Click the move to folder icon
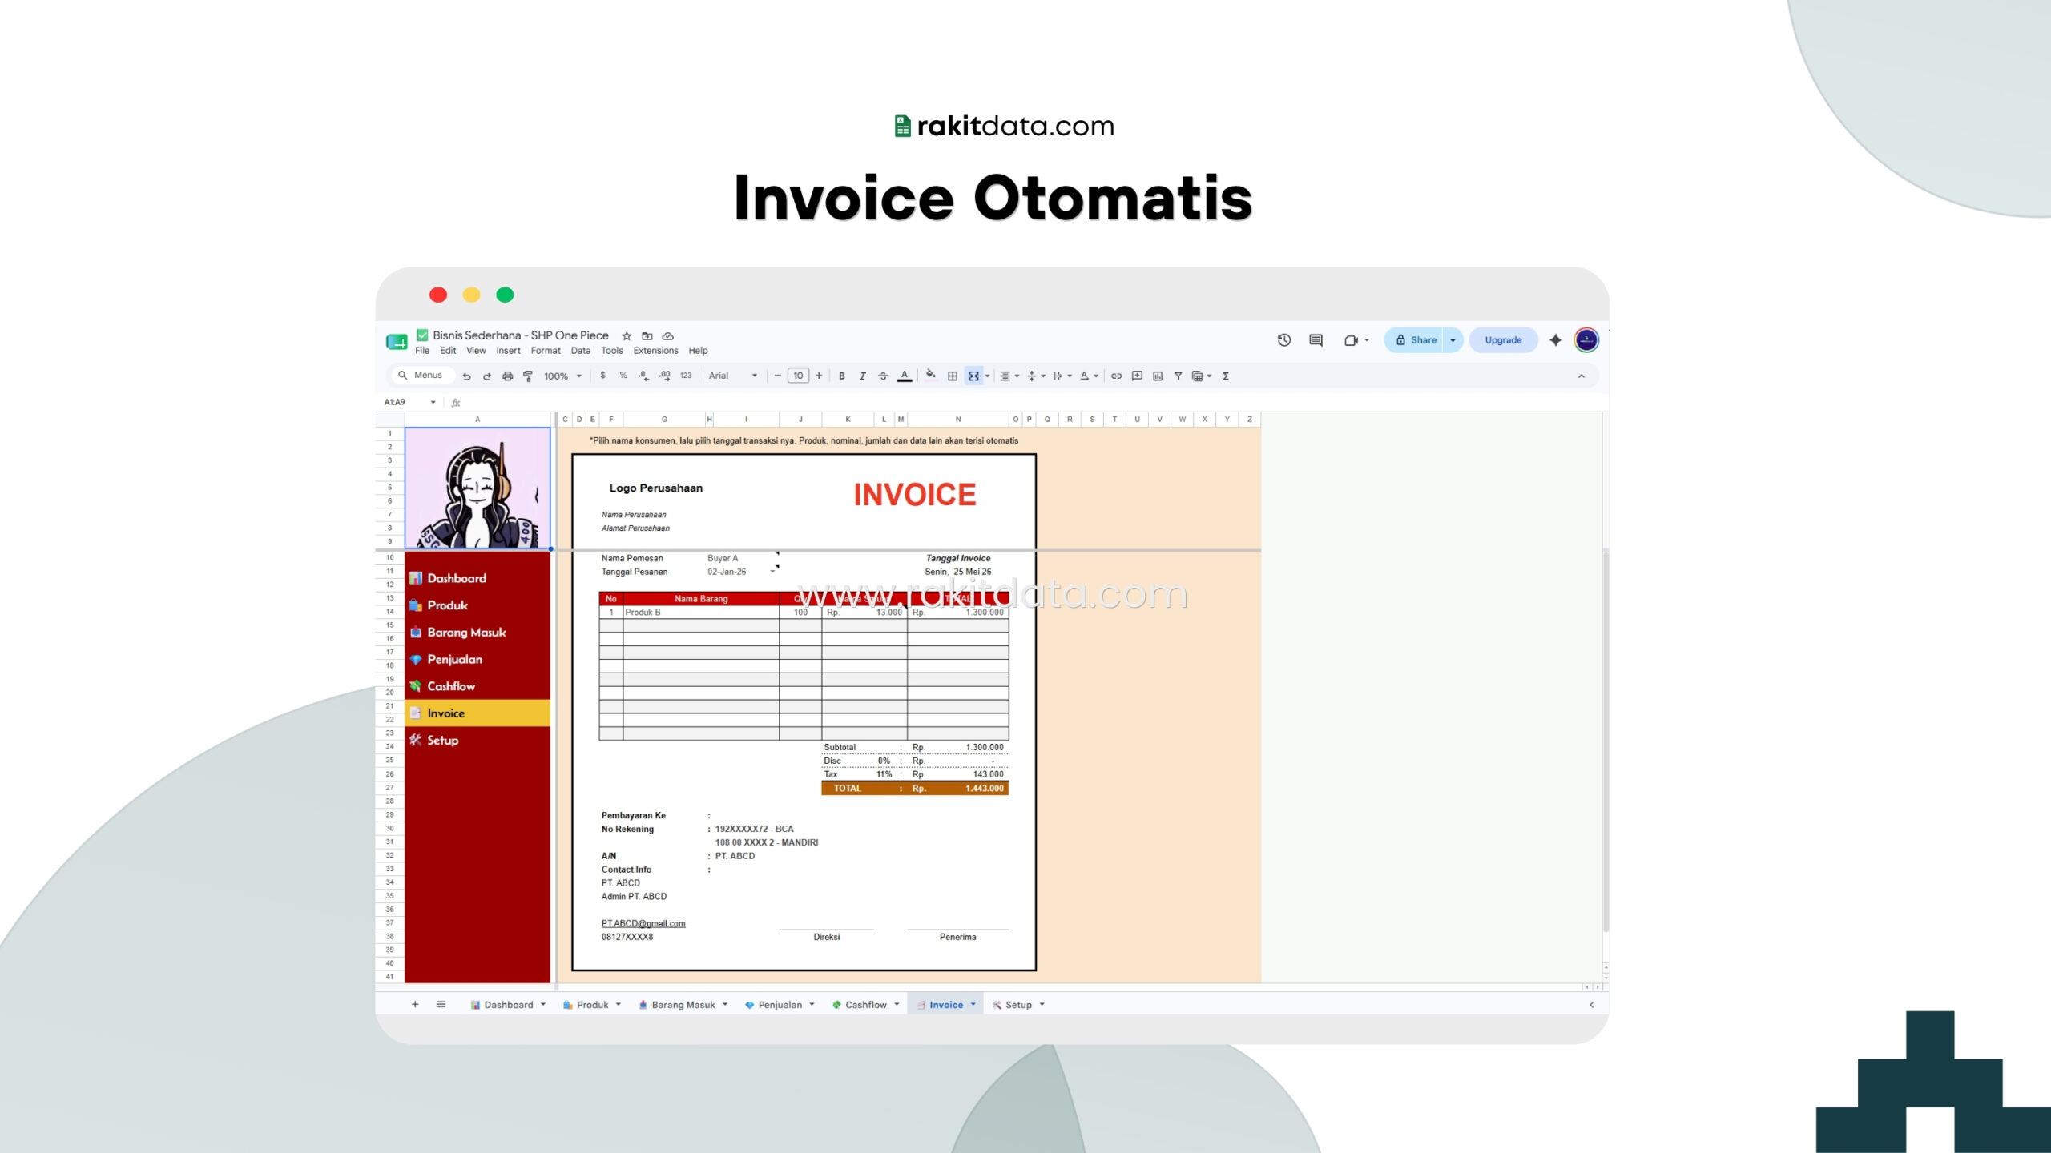2051x1153 pixels. (x=647, y=336)
